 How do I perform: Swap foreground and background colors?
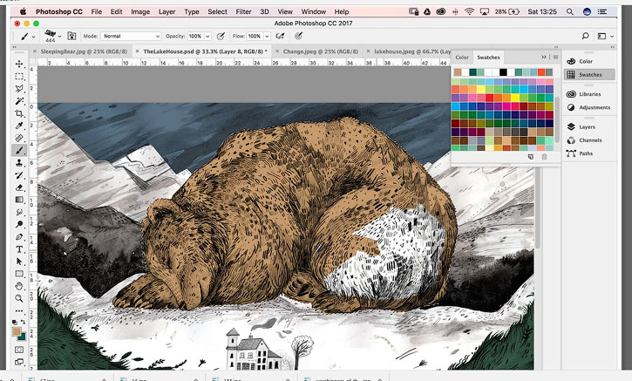(23, 322)
